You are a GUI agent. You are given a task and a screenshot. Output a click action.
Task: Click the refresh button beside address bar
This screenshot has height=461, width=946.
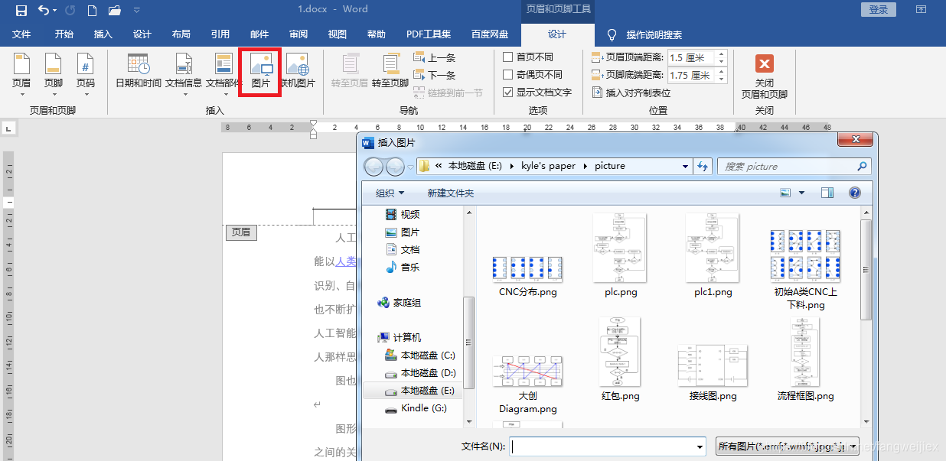(704, 166)
